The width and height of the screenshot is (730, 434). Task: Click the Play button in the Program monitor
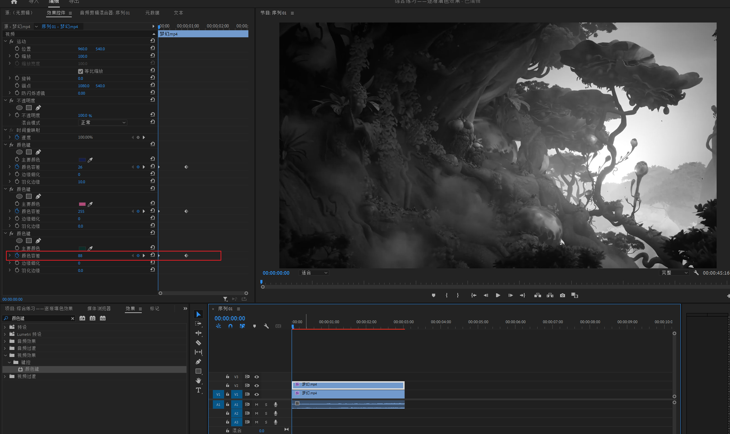tap(498, 295)
